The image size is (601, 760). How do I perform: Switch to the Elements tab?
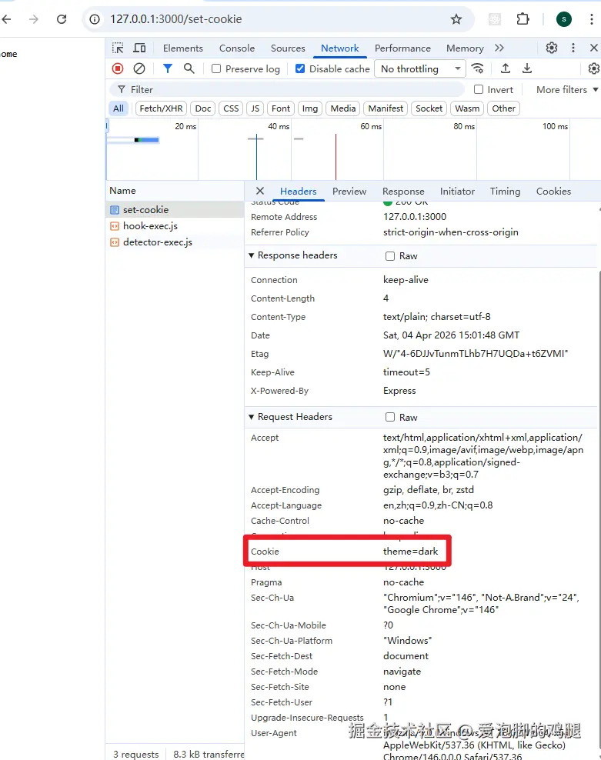[x=183, y=48]
